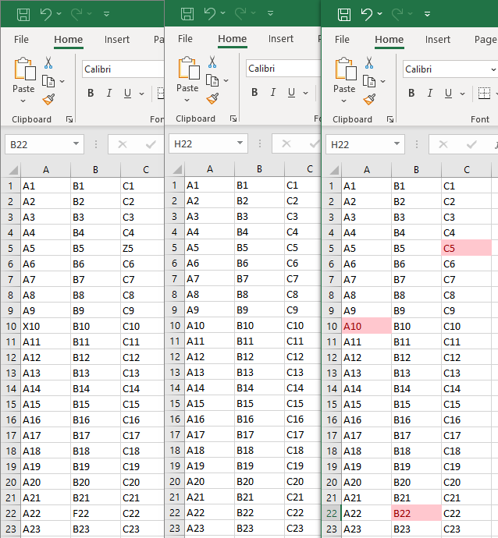Select Home tab in left window
This screenshot has height=538, width=498.
pyautogui.click(x=69, y=40)
